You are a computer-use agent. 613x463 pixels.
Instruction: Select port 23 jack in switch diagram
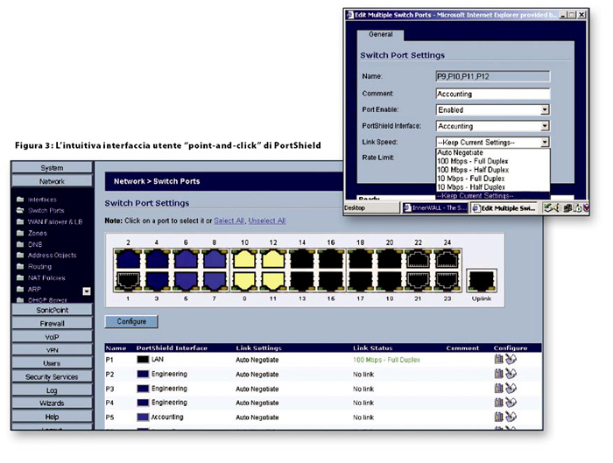point(447,281)
